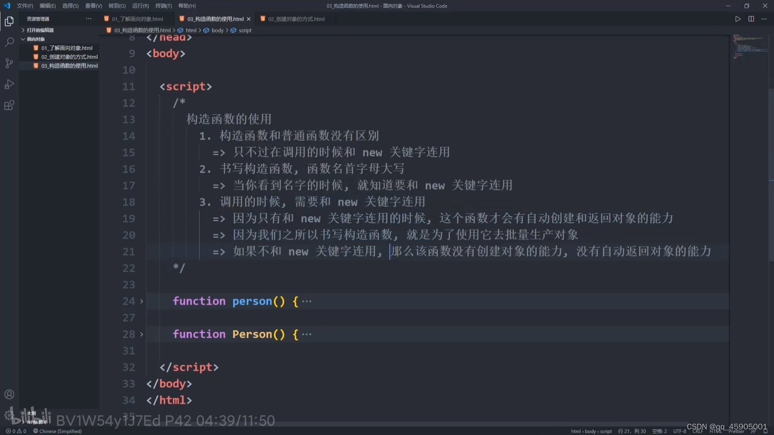The height and width of the screenshot is (435, 774).
Task: Open the Manage settings gear
Action: pos(9,415)
